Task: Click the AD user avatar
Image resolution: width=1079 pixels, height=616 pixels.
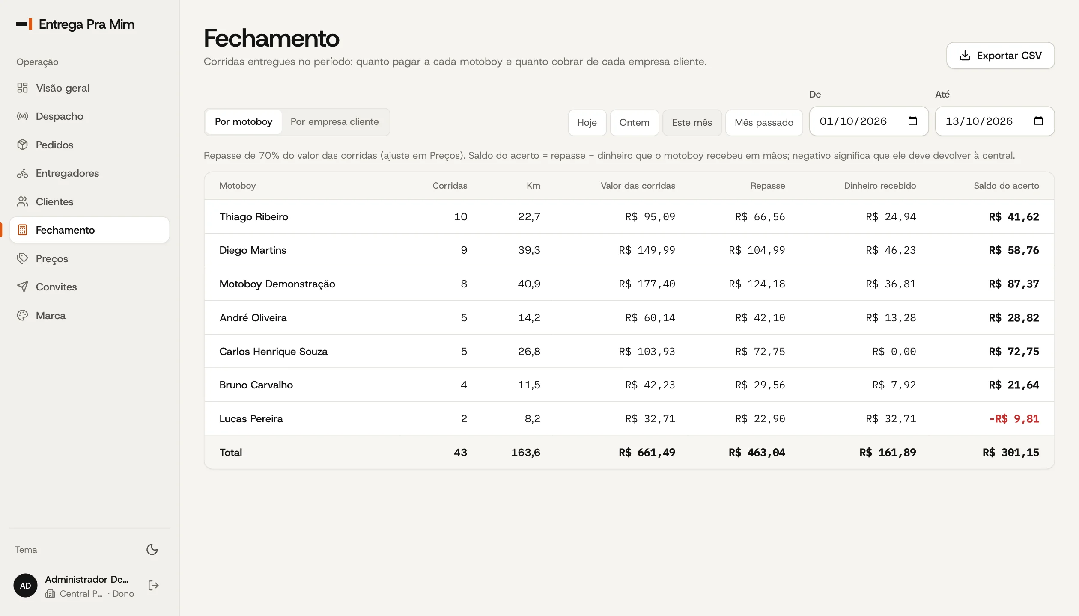Action: click(x=25, y=585)
